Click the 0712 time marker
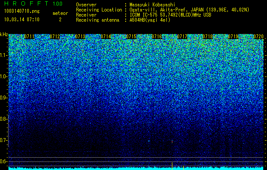The width and height of the screenshot is (267, 170). click(55, 37)
